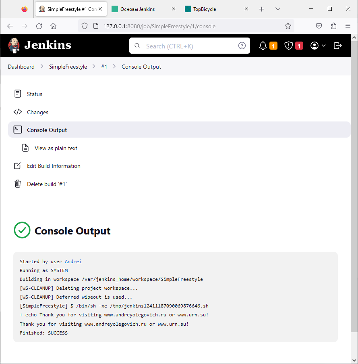This screenshot has width=358, height=364.
Task: Click the site information page icon
Action: (x=96, y=26)
